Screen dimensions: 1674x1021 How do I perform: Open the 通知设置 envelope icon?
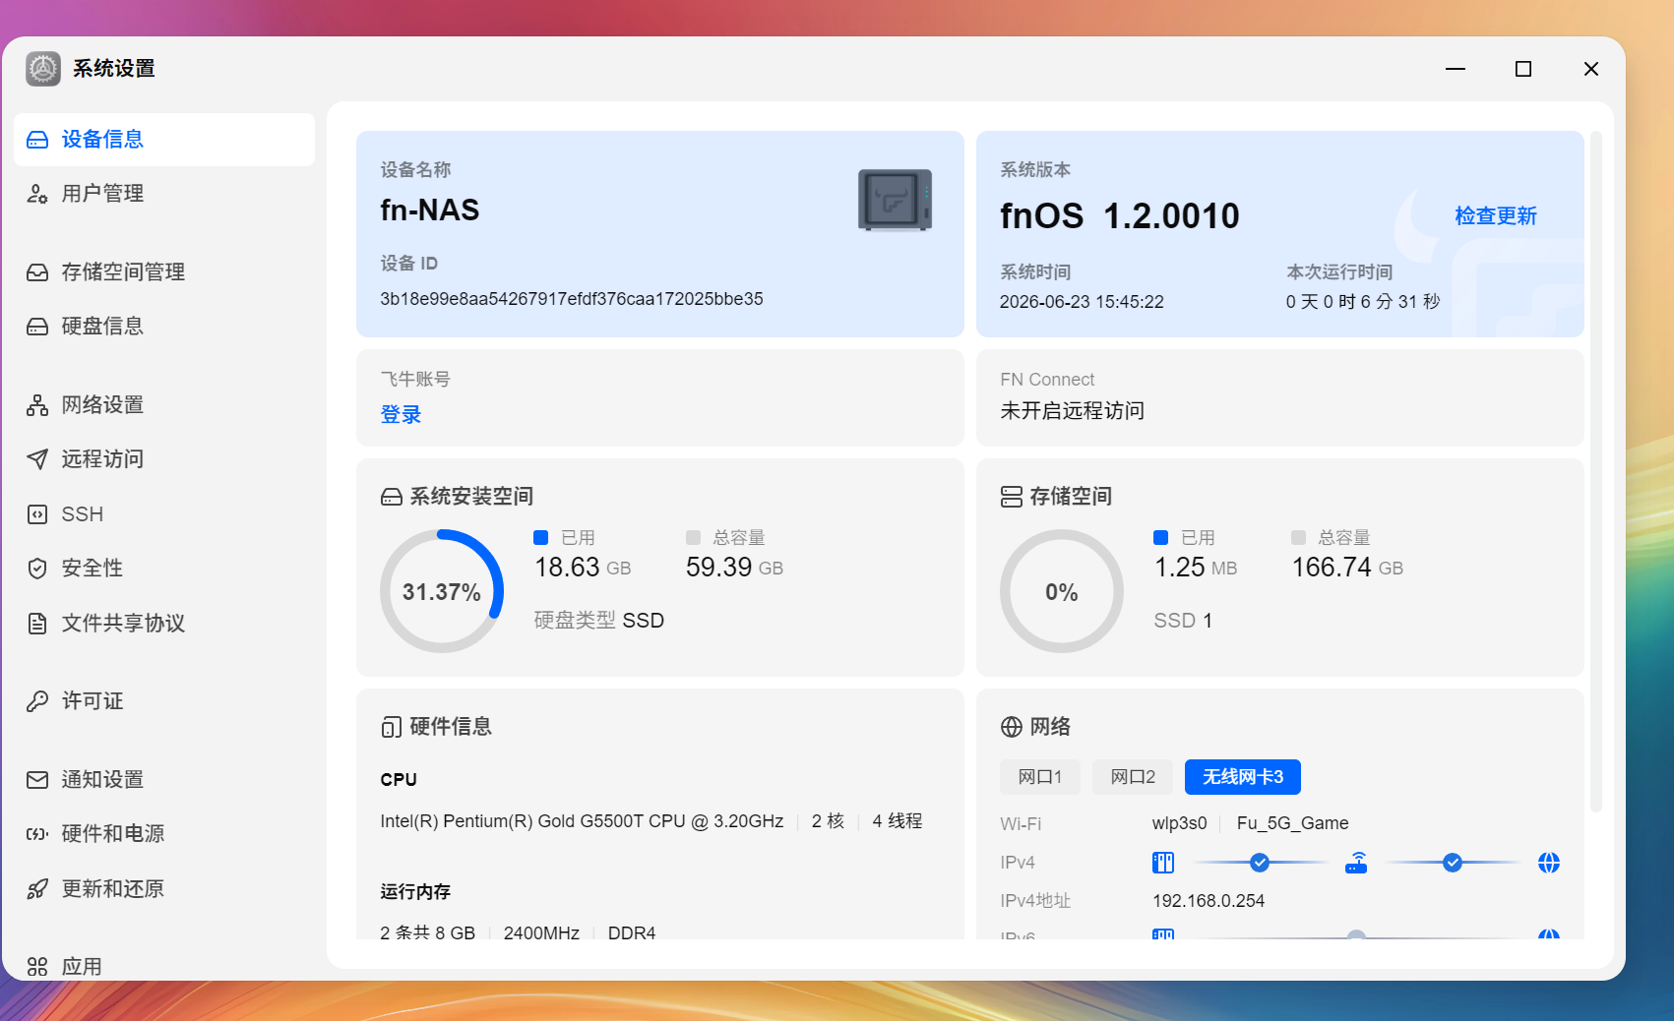(x=37, y=780)
